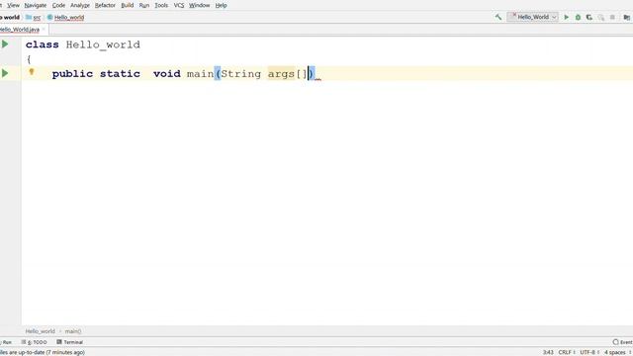
Task: Open the Hello_World run configuration dropdown
Action: point(533,17)
